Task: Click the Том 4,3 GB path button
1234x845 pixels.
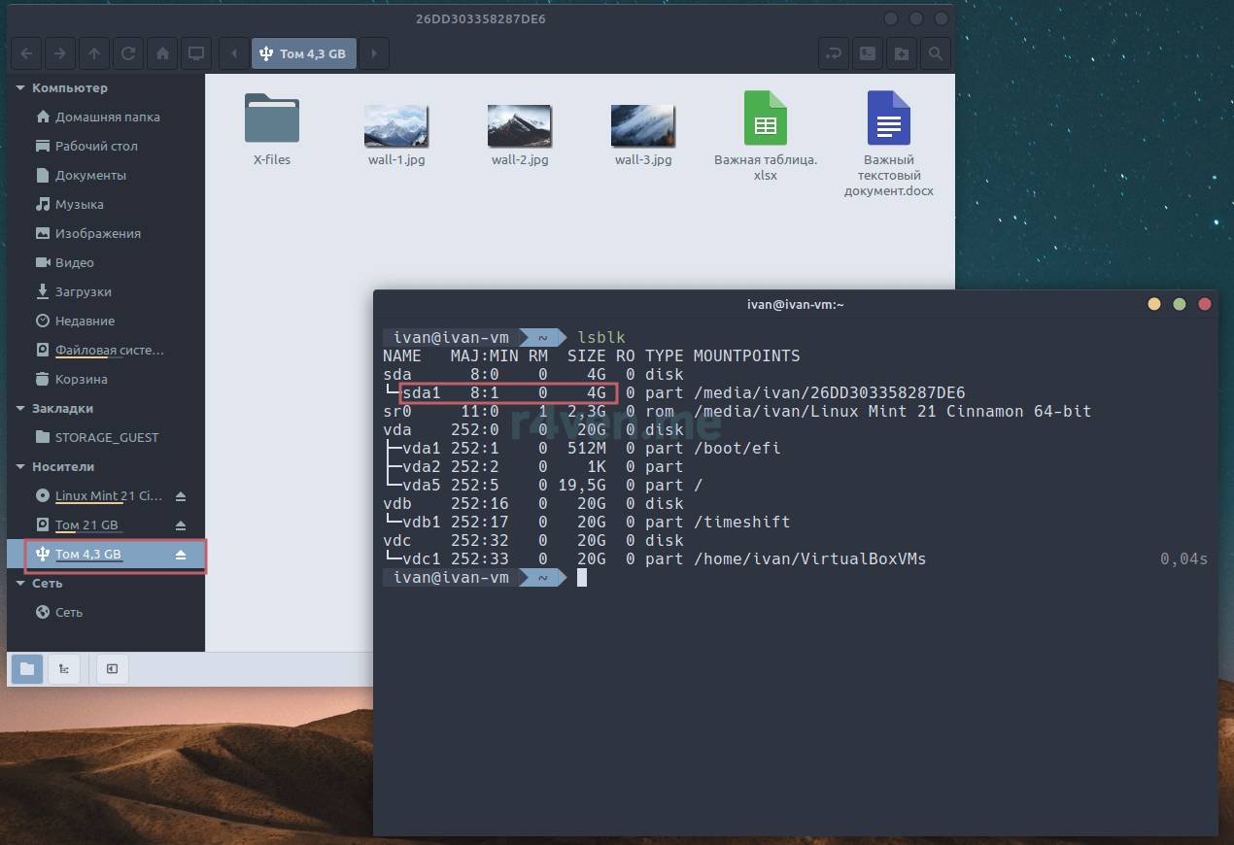Action: 304,53
